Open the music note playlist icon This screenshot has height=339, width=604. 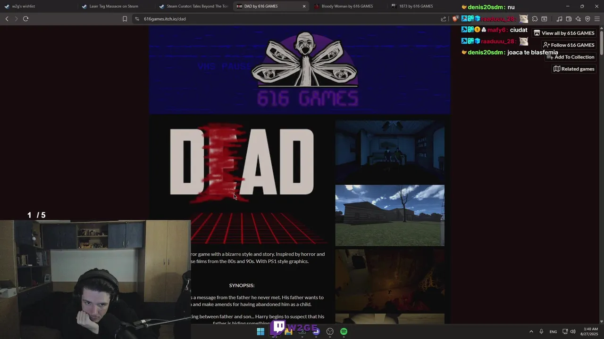tap(559, 19)
